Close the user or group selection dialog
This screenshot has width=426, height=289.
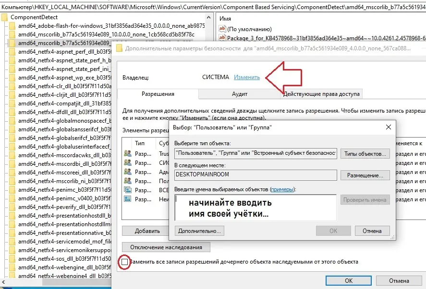(x=388, y=127)
